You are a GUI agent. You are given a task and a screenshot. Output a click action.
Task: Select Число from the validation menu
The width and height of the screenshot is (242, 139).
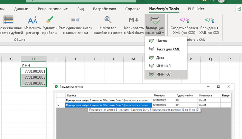[x=161, y=41]
